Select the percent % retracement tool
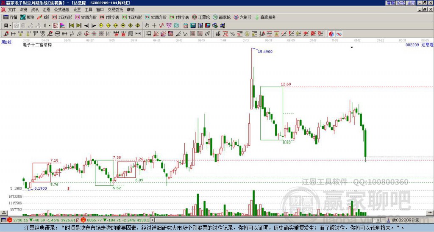The image size is (434, 232). pyautogui.click(x=233, y=34)
